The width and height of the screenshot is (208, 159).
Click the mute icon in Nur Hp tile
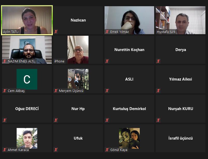coord(56,120)
